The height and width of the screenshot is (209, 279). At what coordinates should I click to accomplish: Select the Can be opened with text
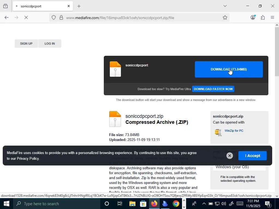(229, 122)
